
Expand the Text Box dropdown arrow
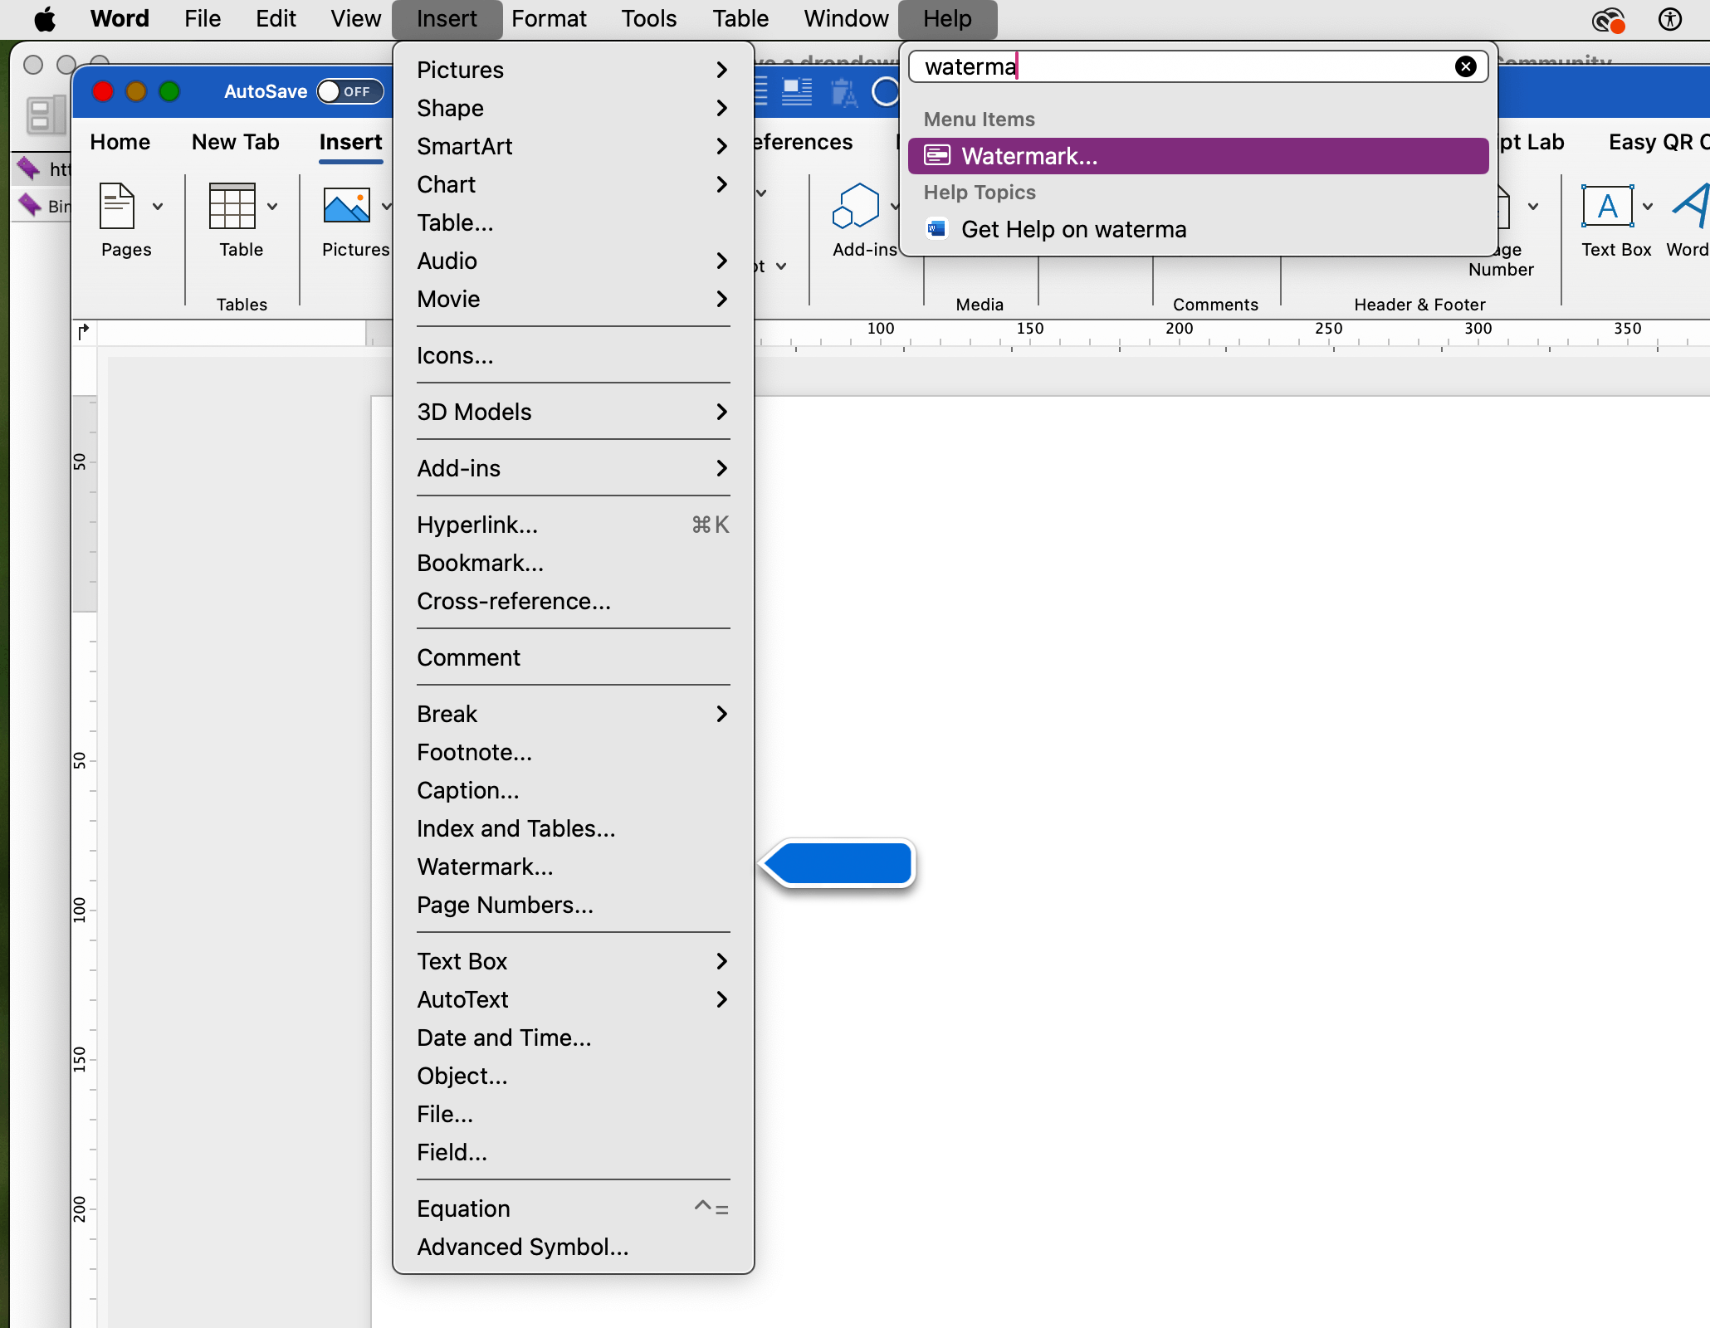point(1648,206)
